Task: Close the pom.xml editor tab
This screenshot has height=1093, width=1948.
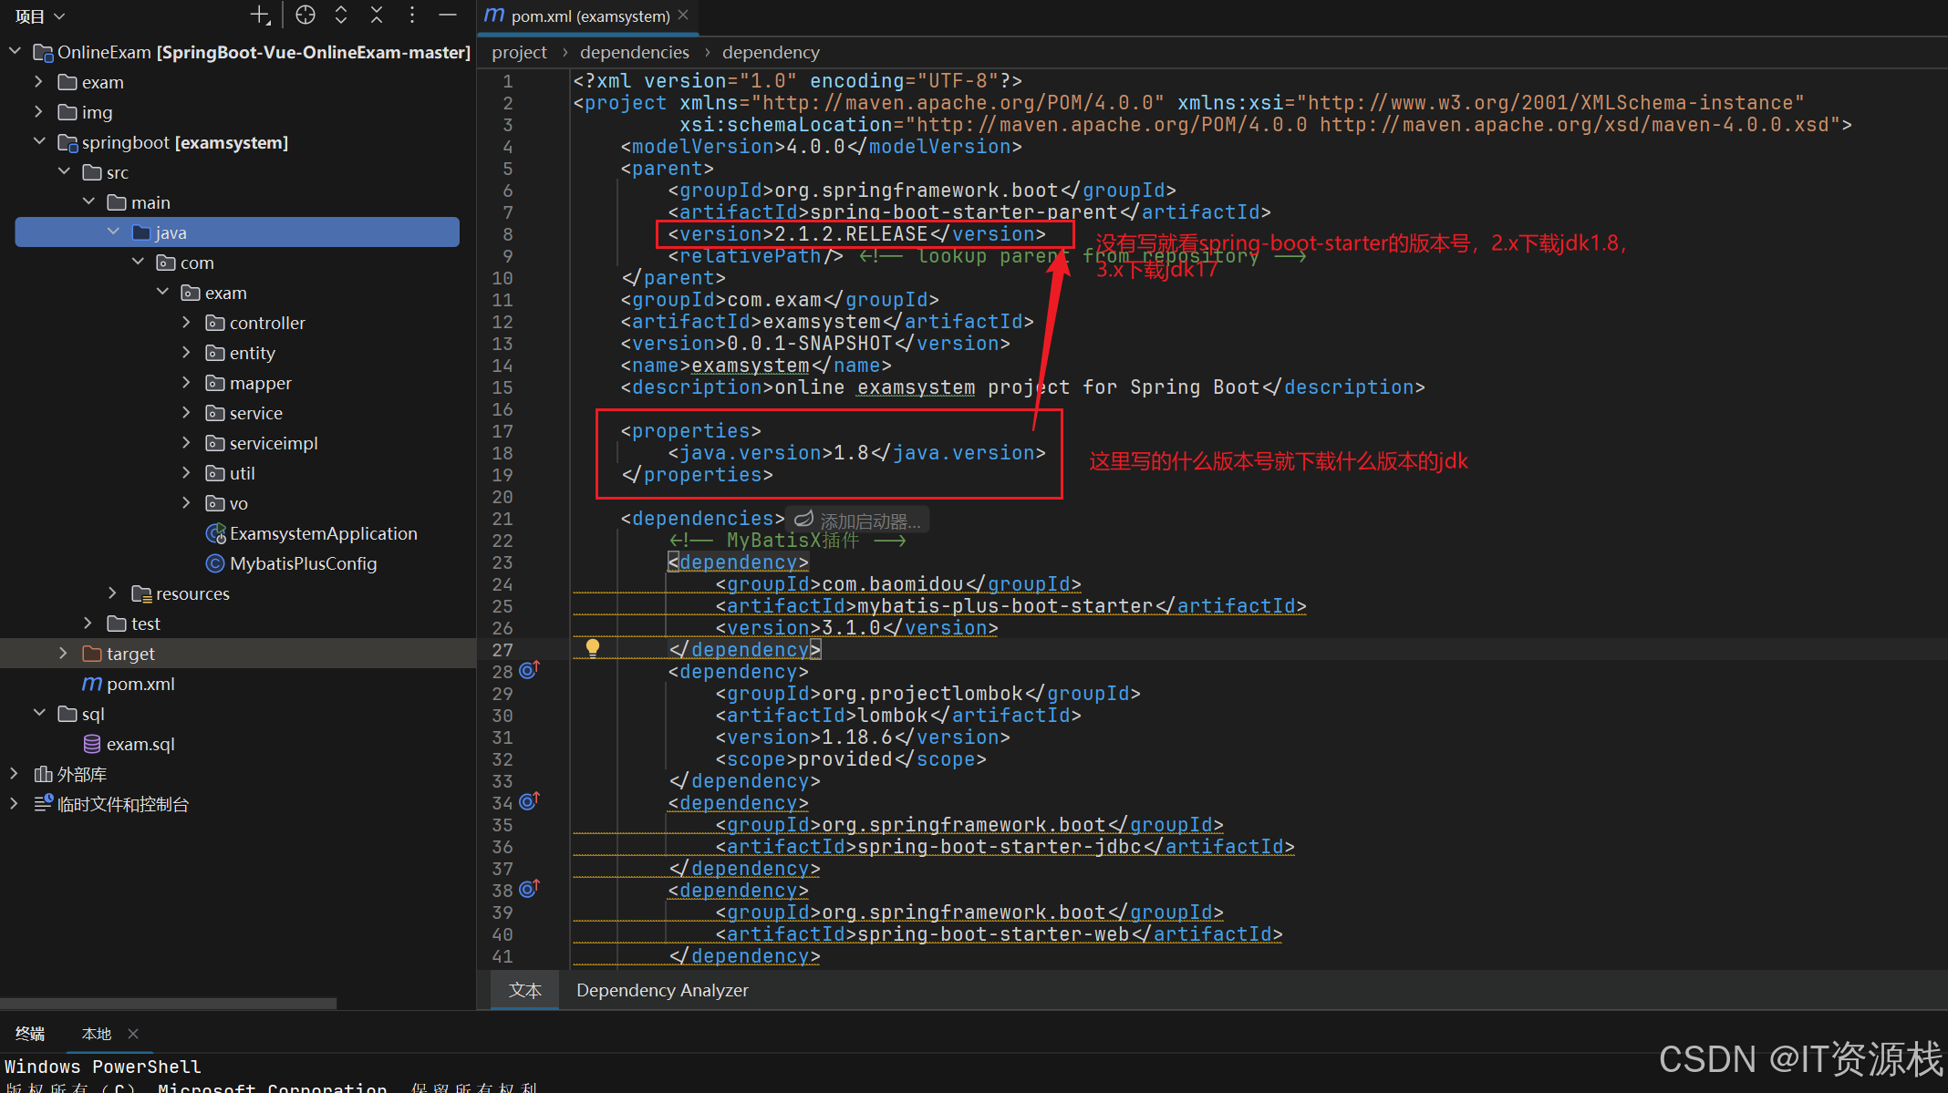Action: (x=683, y=15)
